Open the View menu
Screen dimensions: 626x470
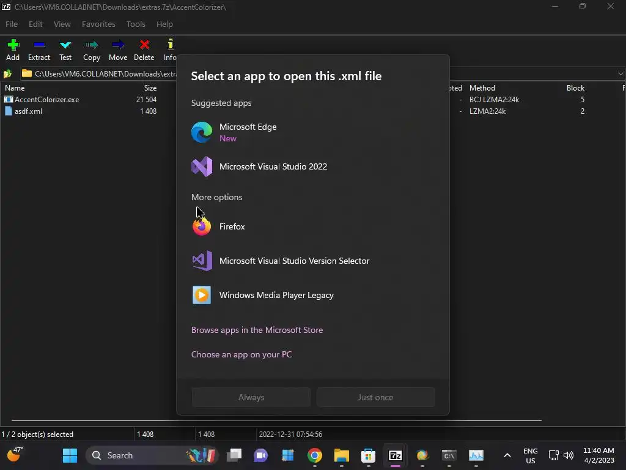62,24
